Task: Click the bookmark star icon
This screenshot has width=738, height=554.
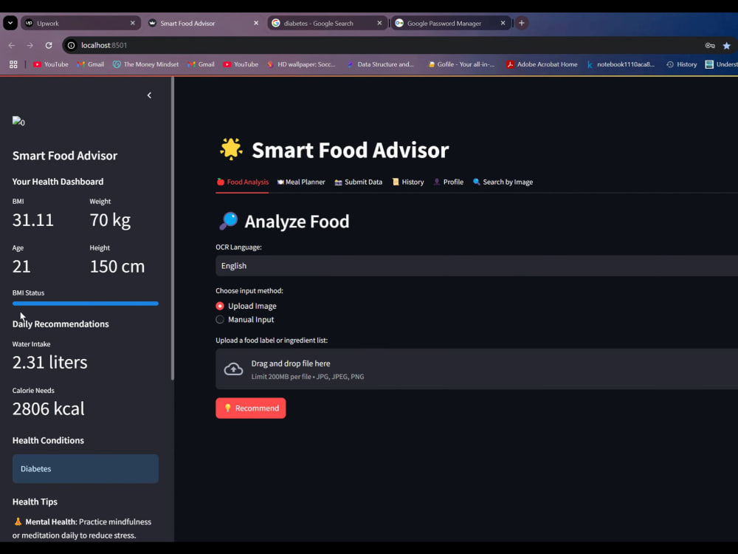Action: [727, 45]
